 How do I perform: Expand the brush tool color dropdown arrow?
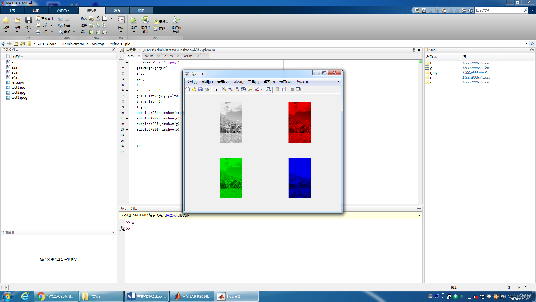(x=262, y=89)
